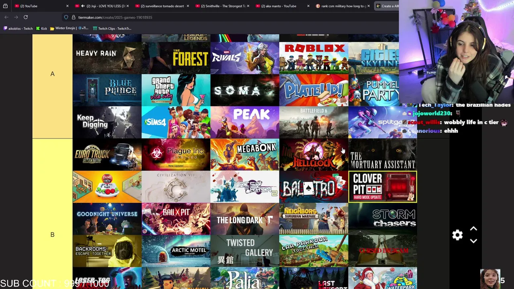Pick the Hell Clock game tile
The height and width of the screenshot is (289, 514).
point(314,155)
